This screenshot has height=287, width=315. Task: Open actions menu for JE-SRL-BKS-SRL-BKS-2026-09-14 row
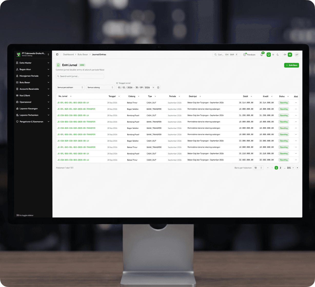(x=296, y=103)
